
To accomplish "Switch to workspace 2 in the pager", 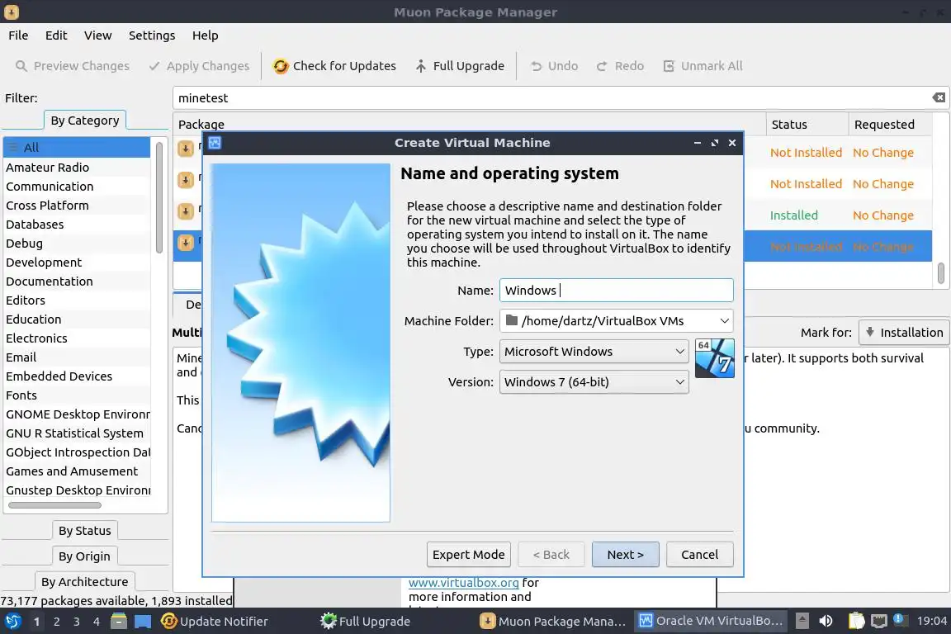I will [56, 622].
